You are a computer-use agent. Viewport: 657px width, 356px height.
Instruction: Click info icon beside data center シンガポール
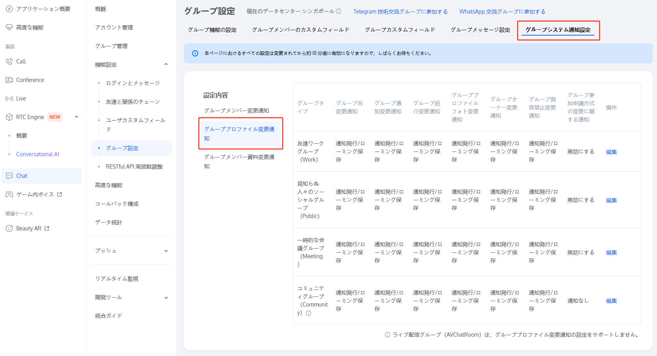[x=339, y=11]
